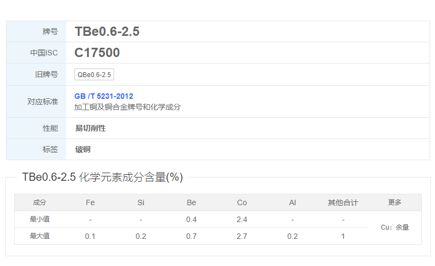Click the Cu: 余量 cell

pyautogui.click(x=395, y=227)
